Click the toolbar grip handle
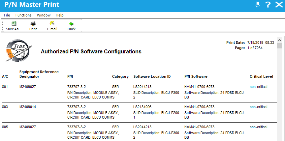 3,26
